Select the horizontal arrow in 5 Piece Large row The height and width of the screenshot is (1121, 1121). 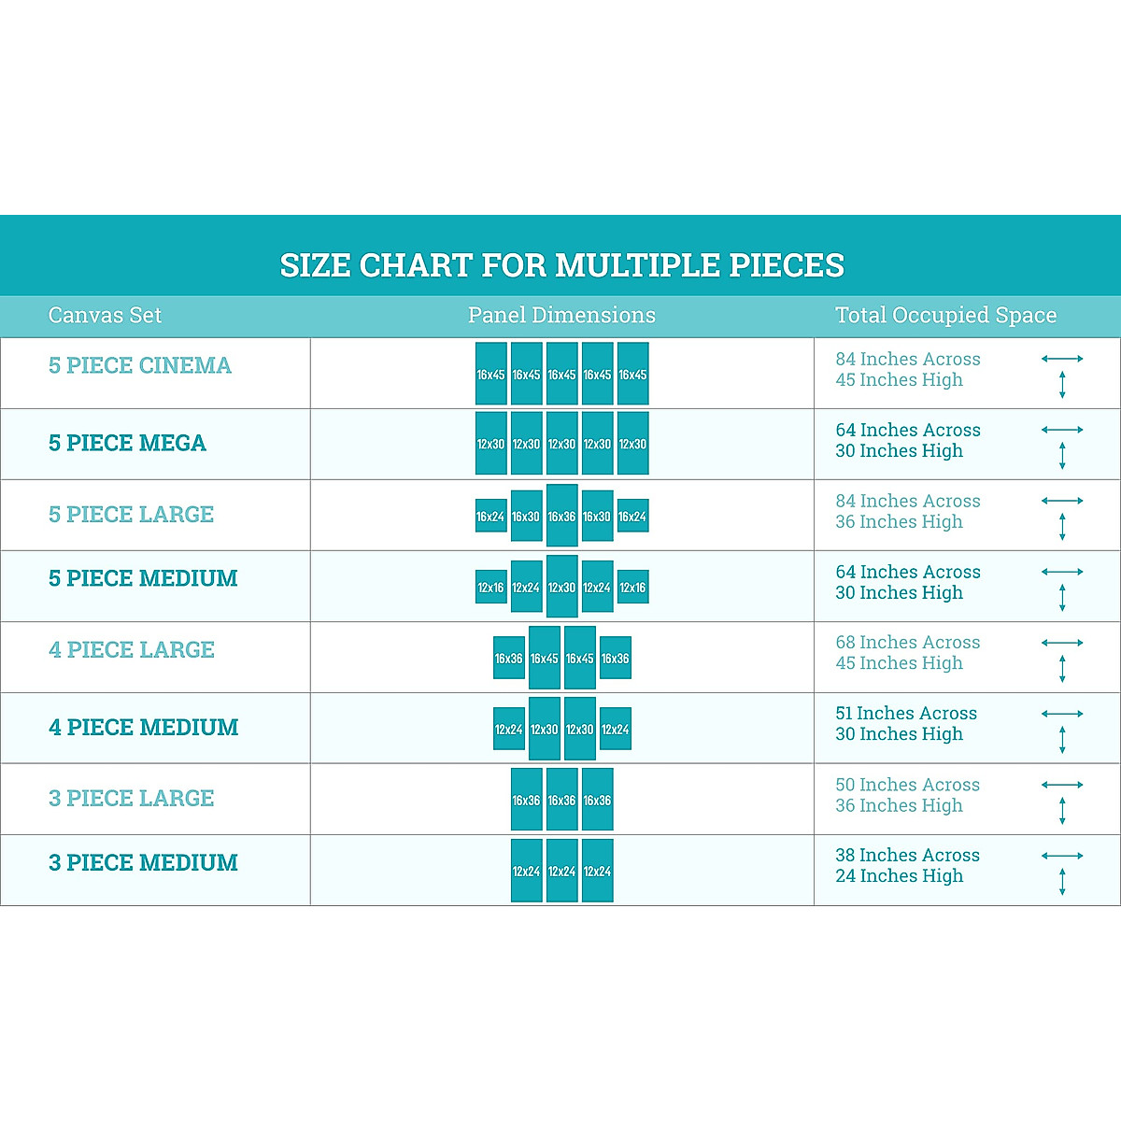(x=1062, y=501)
